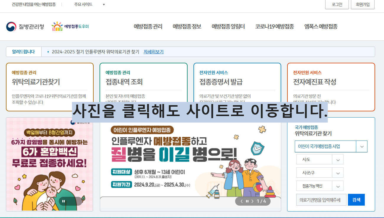384x218 pixels.
Task: Advance the banner carousel with the next arrow
Action: [253, 201]
